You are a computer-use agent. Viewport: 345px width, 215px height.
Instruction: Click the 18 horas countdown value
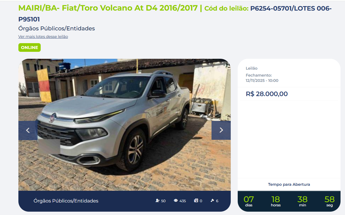point(276,199)
